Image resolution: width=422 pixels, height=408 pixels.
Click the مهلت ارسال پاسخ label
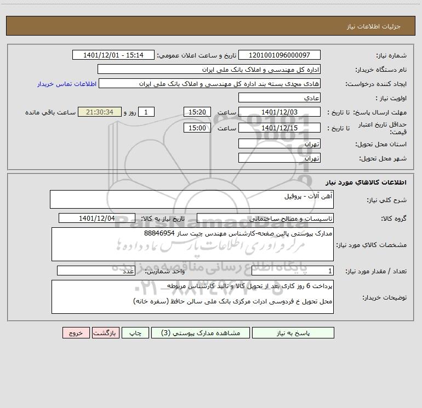380,112
